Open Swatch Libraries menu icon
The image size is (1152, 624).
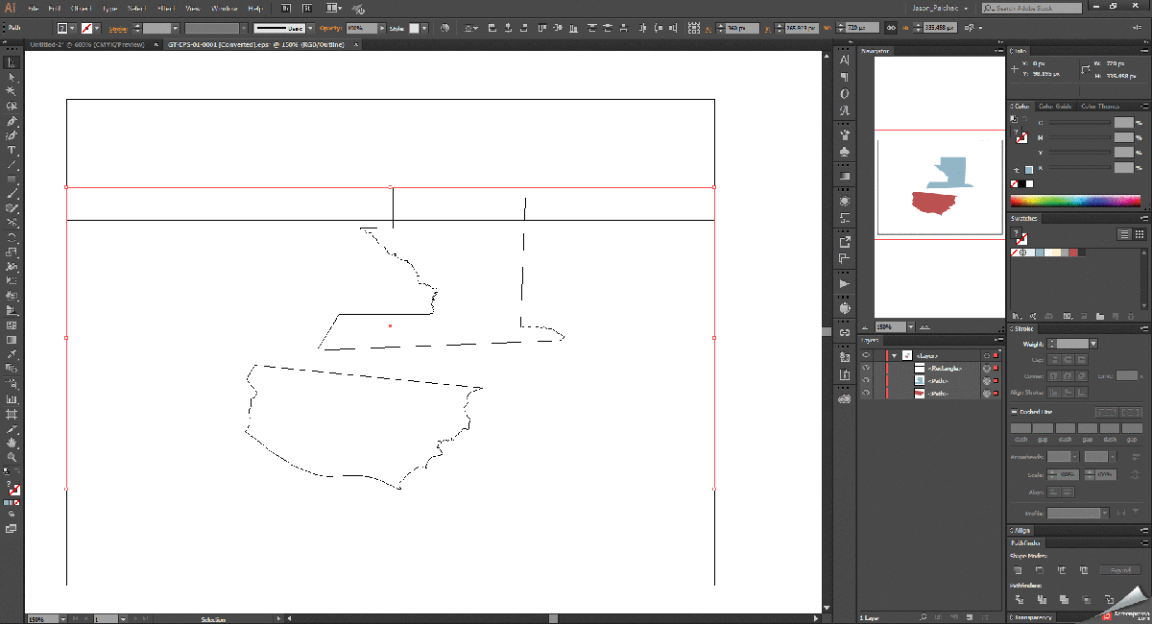pyautogui.click(x=1017, y=315)
